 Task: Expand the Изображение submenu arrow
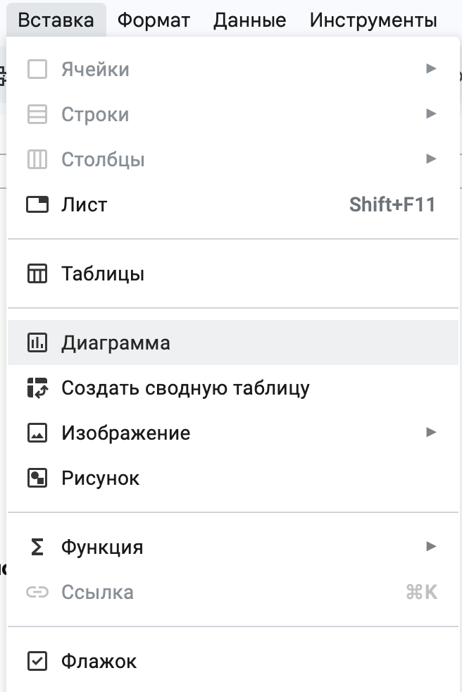coord(432,433)
